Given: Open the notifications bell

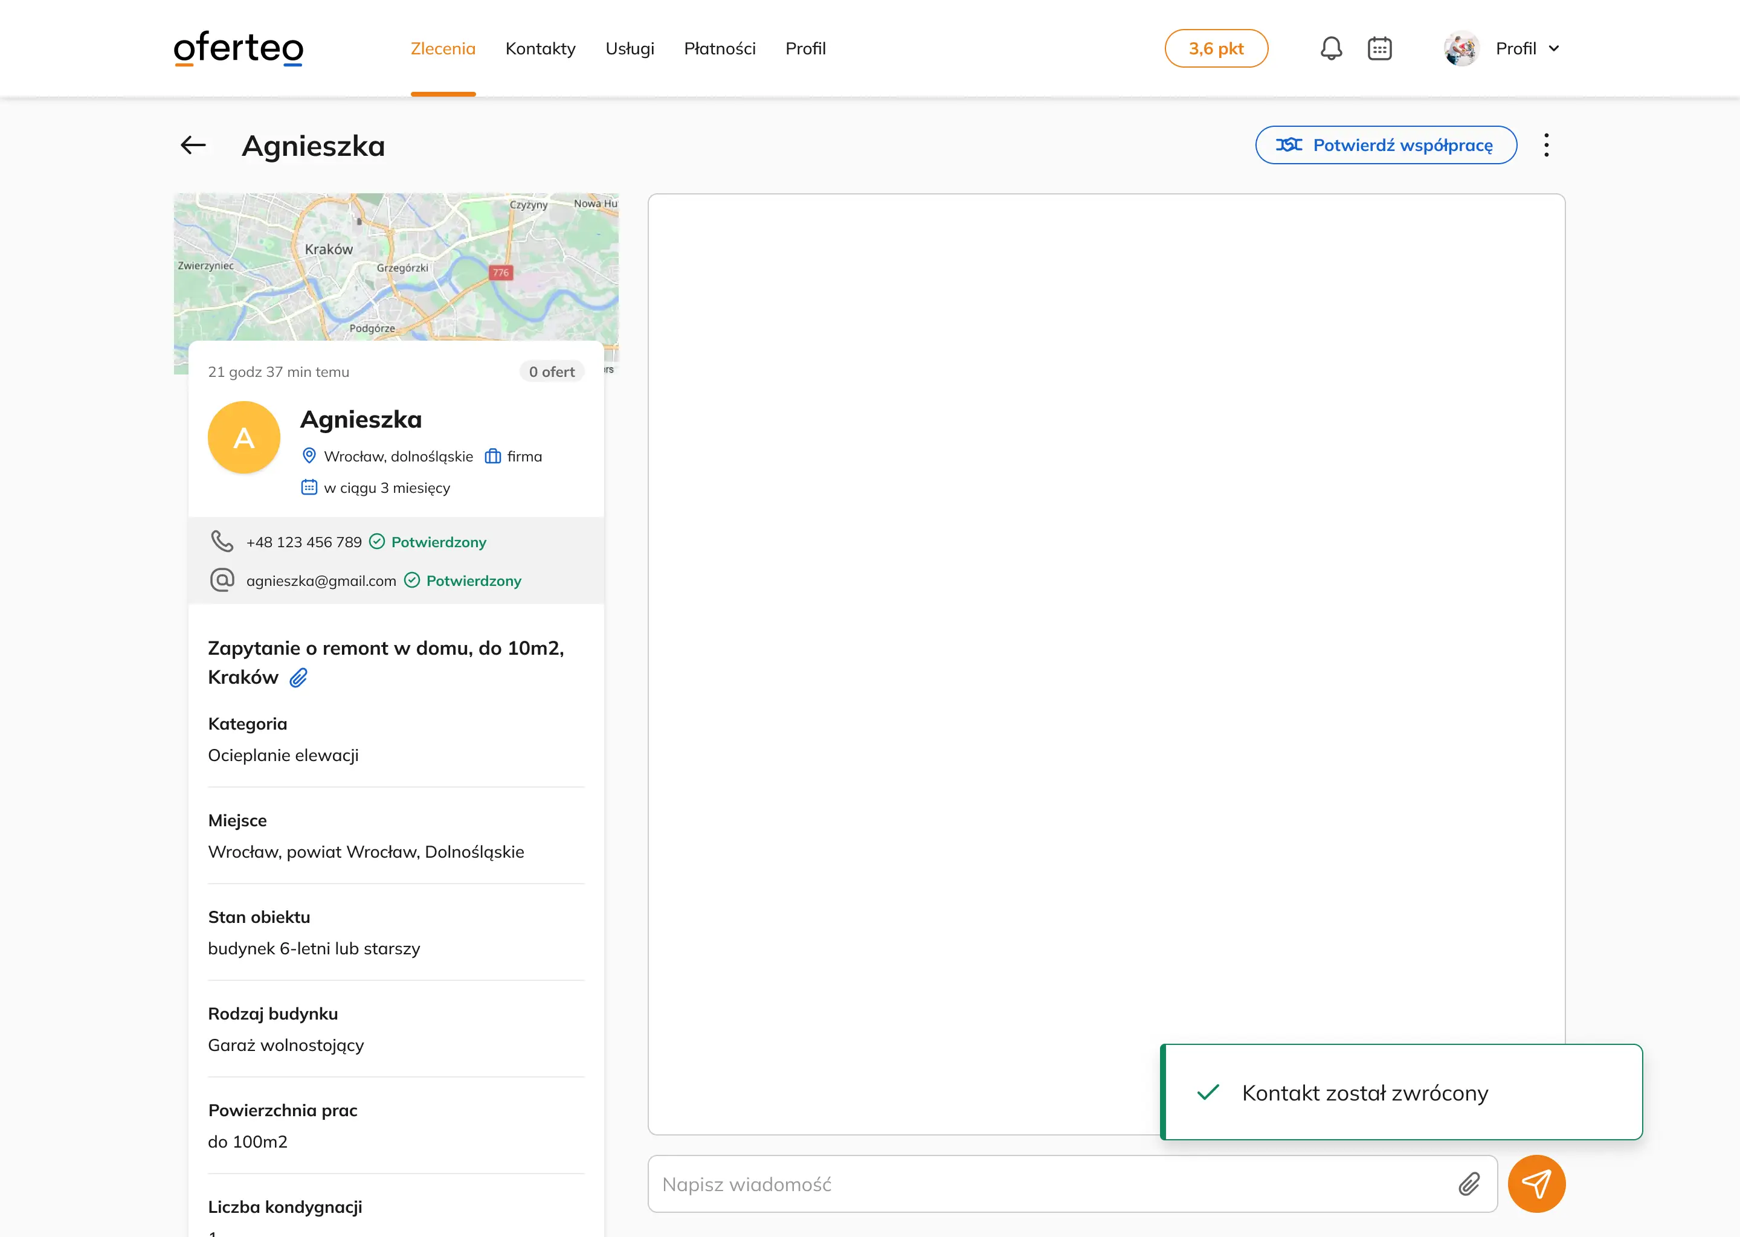Looking at the screenshot, I should (x=1331, y=49).
